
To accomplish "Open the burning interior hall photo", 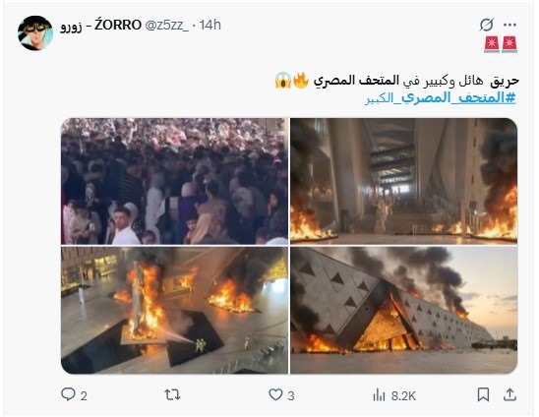I will (404, 181).
